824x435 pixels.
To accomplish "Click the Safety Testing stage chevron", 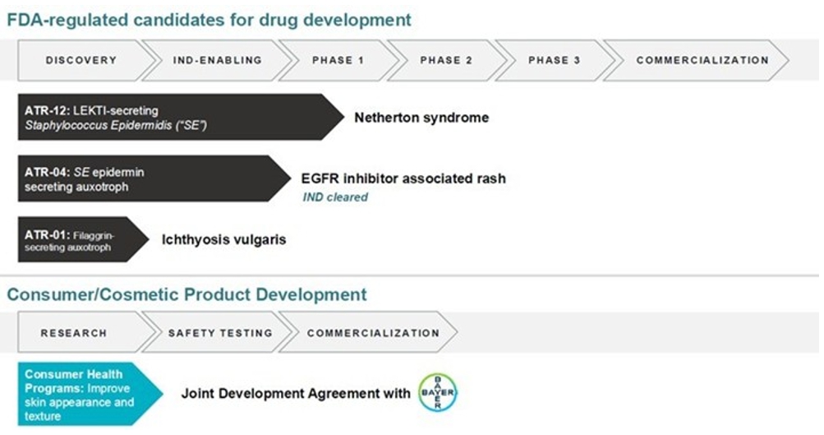I will click(x=219, y=333).
